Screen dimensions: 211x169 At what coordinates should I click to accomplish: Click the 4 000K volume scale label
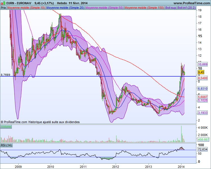coord(203,128)
